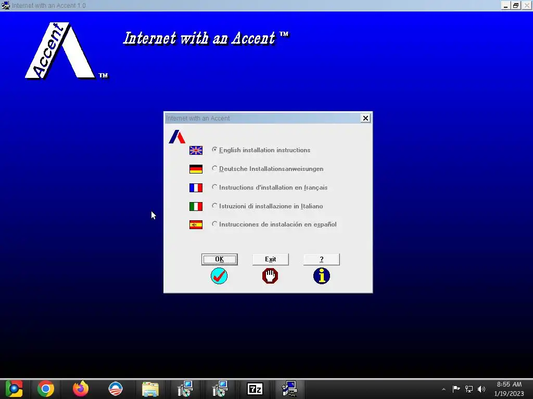The height and width of the screenshot is (399, 533).
Task: Close the Internet with an Accent dialog
Action: coord(365,118)
